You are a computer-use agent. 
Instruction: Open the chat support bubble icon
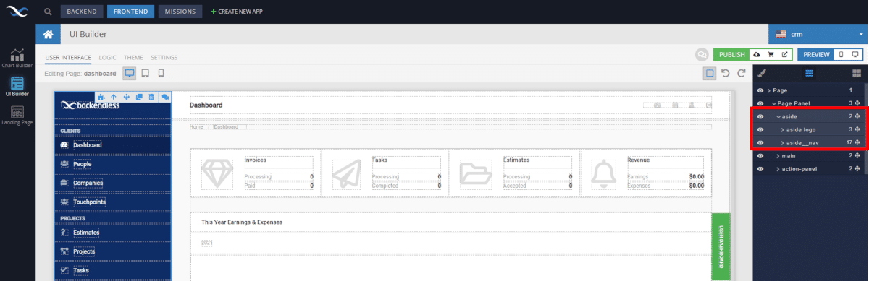coord(701,54)
